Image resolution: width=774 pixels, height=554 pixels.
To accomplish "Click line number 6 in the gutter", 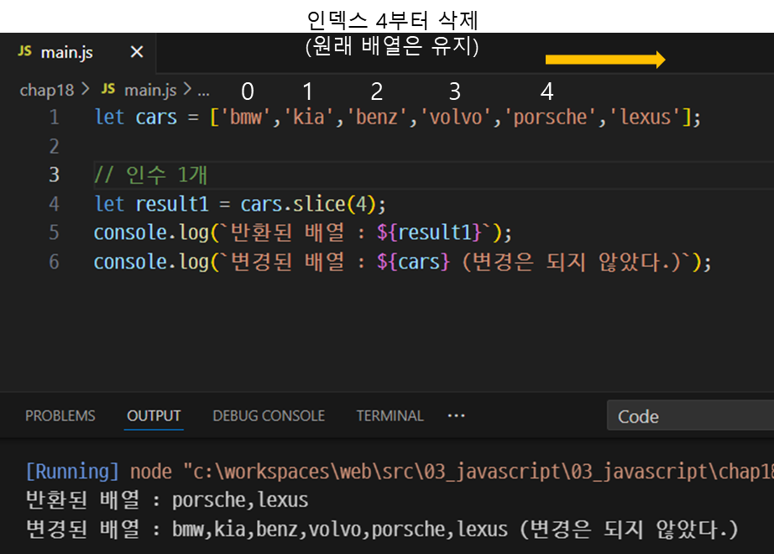I will click(54, 262).
